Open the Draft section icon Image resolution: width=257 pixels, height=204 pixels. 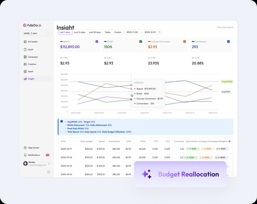click(25, 49)
